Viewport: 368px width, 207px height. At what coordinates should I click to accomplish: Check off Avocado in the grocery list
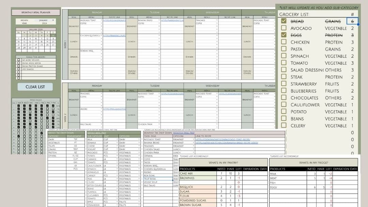coord(284,28)
